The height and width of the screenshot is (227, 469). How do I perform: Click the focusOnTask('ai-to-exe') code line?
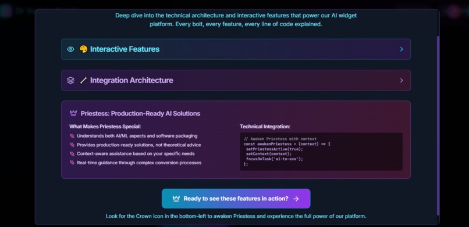click(x=275, y=159)
